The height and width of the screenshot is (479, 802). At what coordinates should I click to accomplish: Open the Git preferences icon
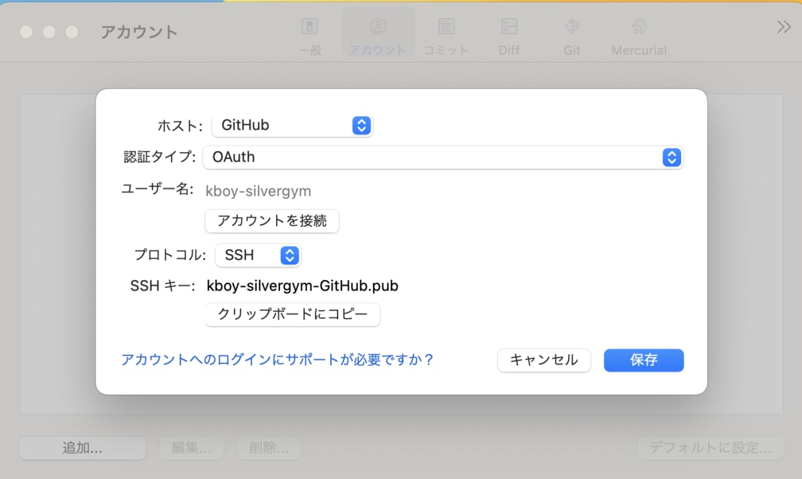572,35
